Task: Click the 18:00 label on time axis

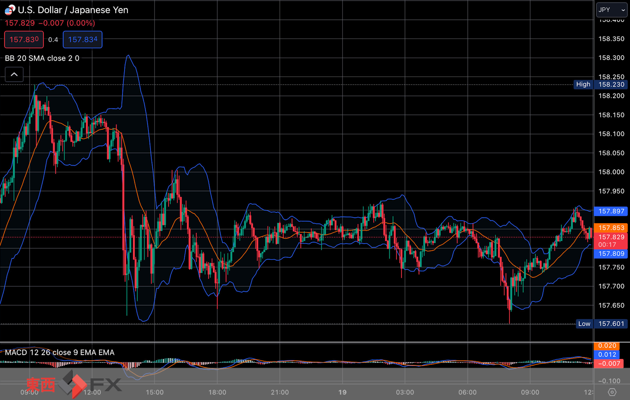Action: [217, 392]
